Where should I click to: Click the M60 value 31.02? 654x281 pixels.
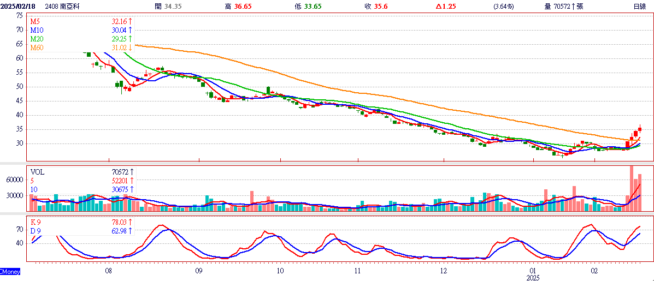119,48
